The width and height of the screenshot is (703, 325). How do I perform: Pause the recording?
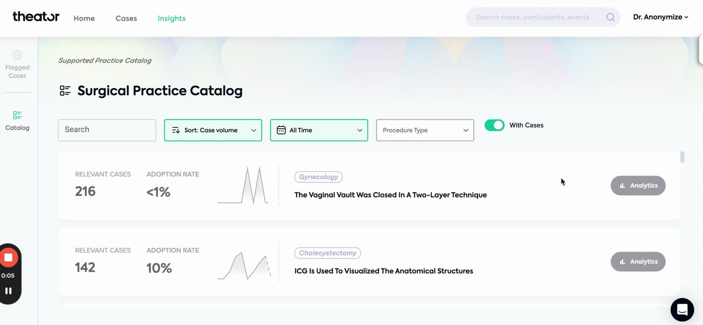(x=8, y=291)
